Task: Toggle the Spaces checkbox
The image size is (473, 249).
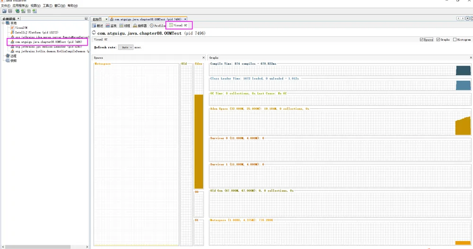Action: point(421,40)
